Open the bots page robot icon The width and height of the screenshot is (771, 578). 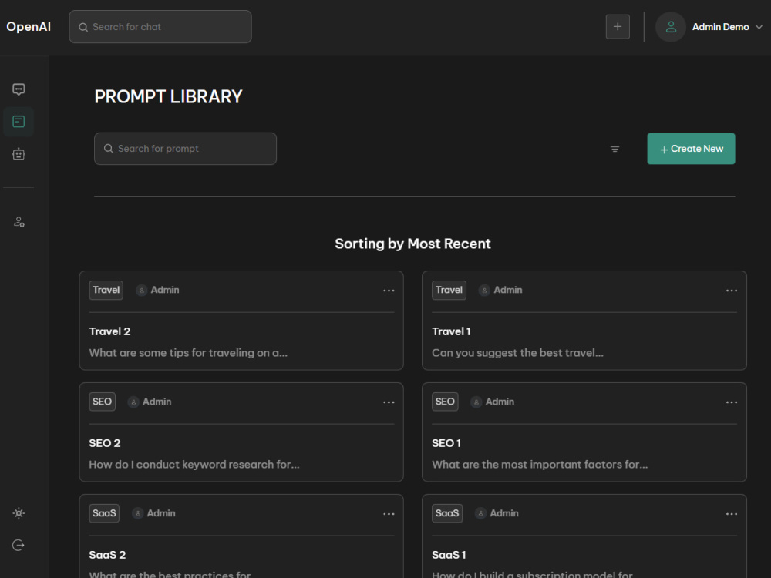click(19, 154)
